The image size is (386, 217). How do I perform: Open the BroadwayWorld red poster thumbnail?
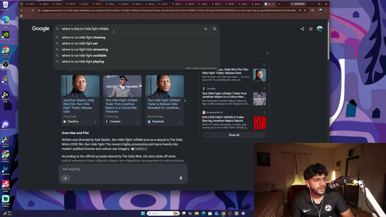point(260,123)
